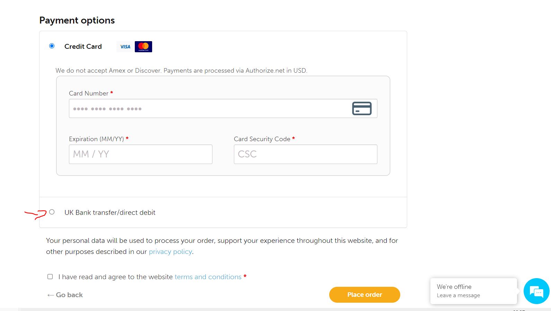Click the Mastercard logo
This screenshot has width=551, height=311.
[x=143, y=46]
